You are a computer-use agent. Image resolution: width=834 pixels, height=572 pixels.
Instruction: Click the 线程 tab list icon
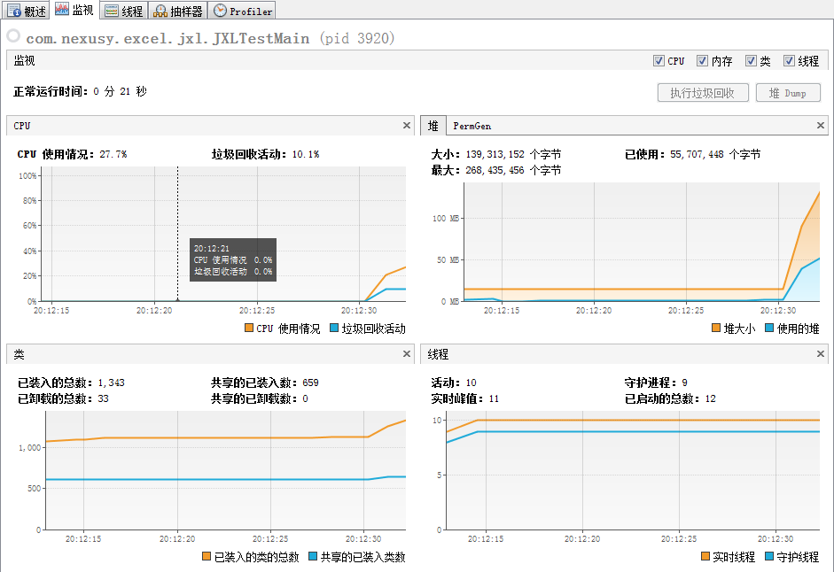click(111, 12)
